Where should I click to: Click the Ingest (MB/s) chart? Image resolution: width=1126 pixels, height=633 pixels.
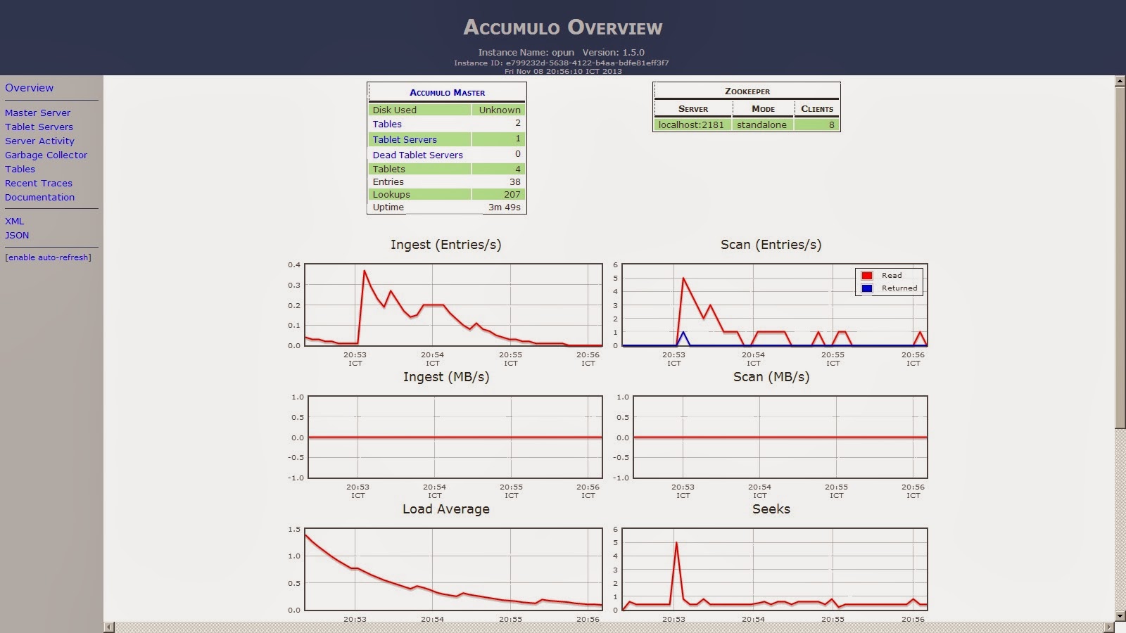tap(455, 437)
